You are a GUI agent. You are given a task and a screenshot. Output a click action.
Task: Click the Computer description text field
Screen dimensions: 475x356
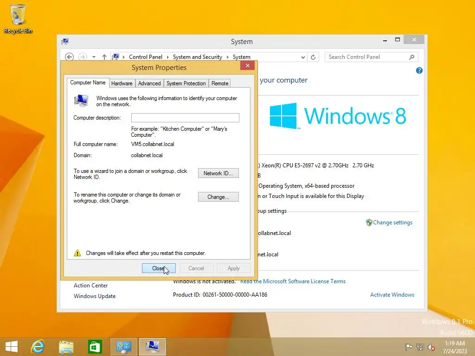tap(185, 118)
